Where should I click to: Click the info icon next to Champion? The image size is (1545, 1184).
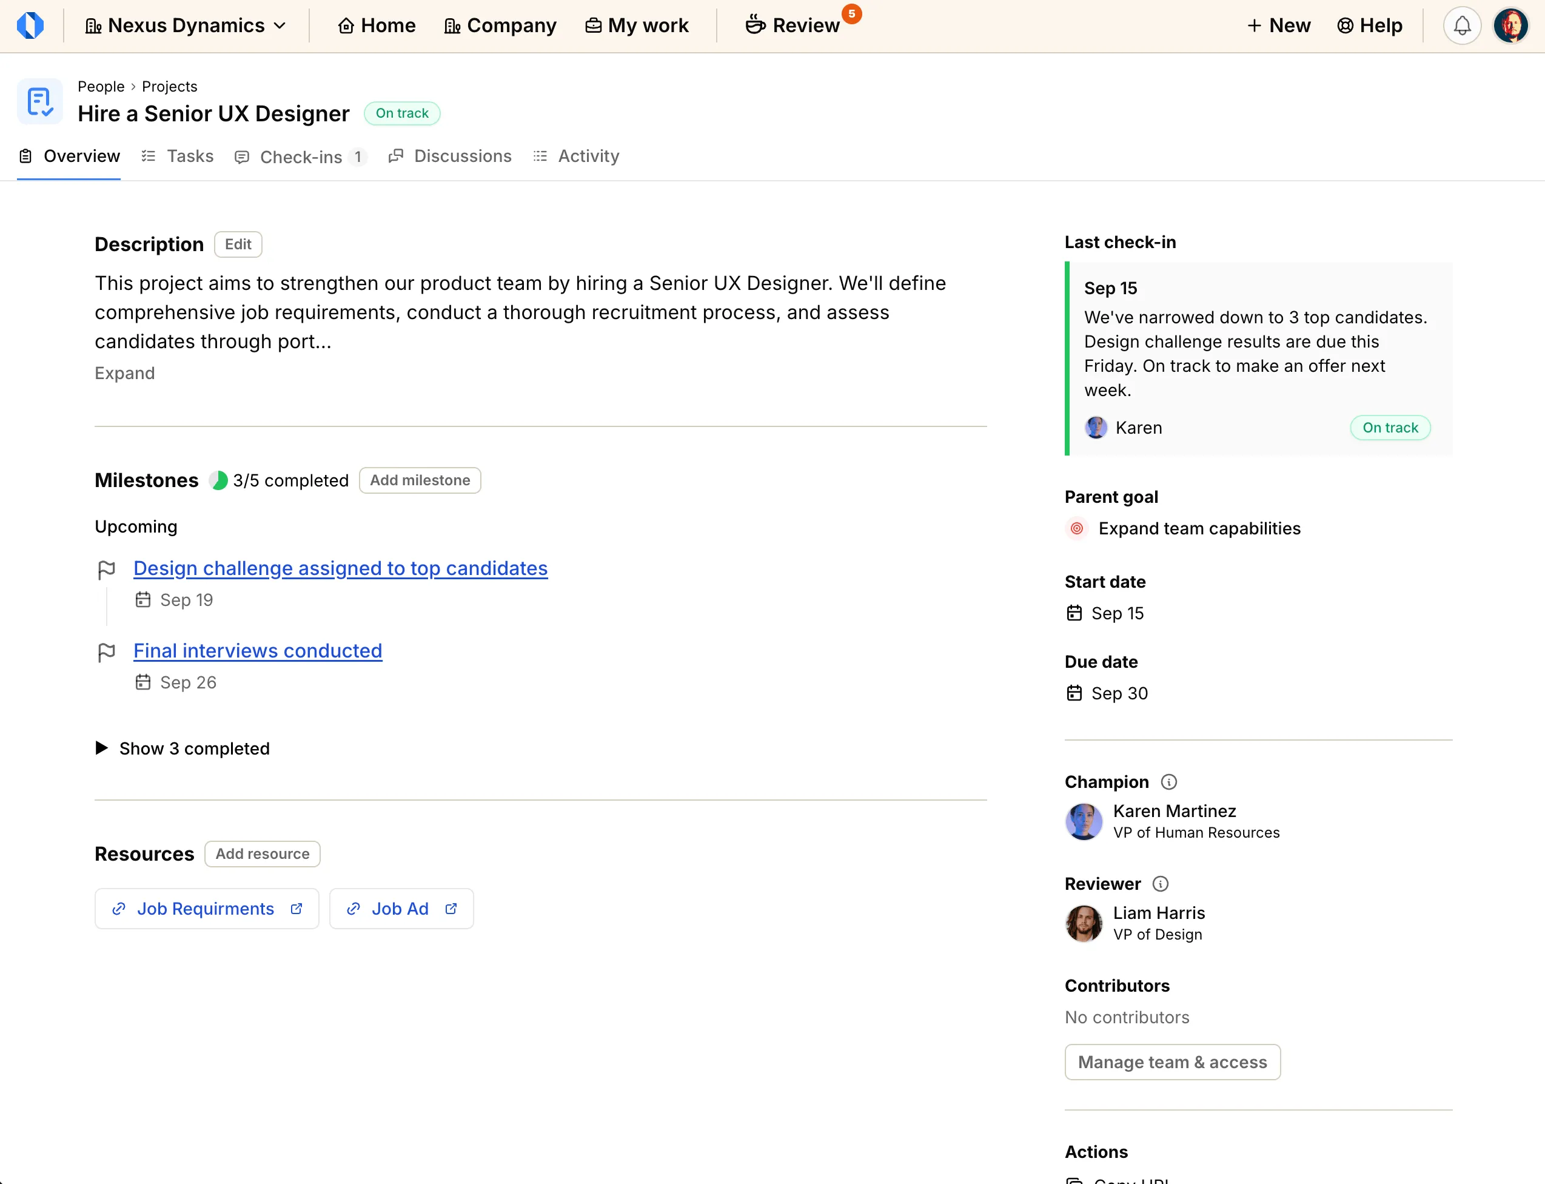coord(1168,782)
